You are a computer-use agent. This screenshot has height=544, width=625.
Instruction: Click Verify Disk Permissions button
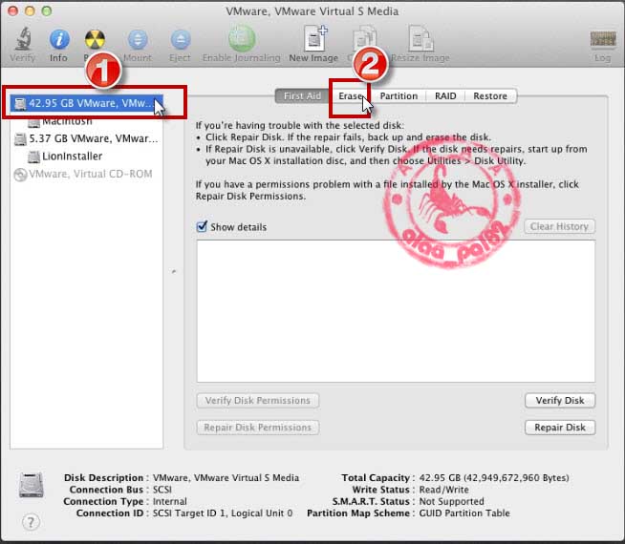pos(258,400)
